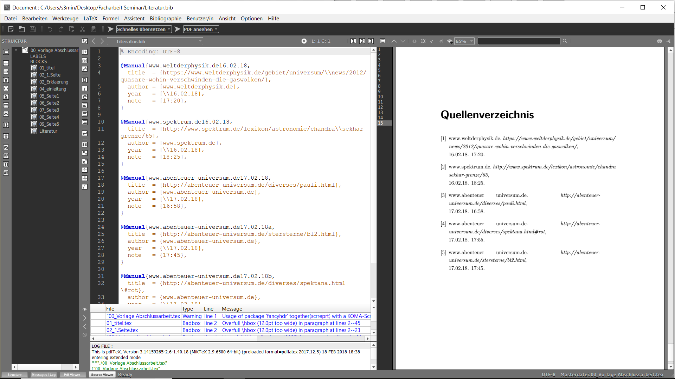The width and height of the screenshot is (675, 379).
Task: Collapse the 00_Vorlage Abschlussarbeit tree node
Action: pyautogui.click(x=16, y=50)
